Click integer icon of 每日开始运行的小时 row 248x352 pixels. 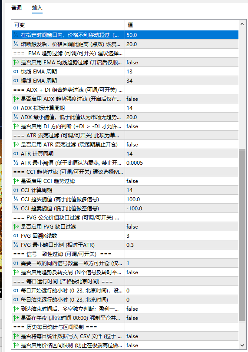pos(16,290)
